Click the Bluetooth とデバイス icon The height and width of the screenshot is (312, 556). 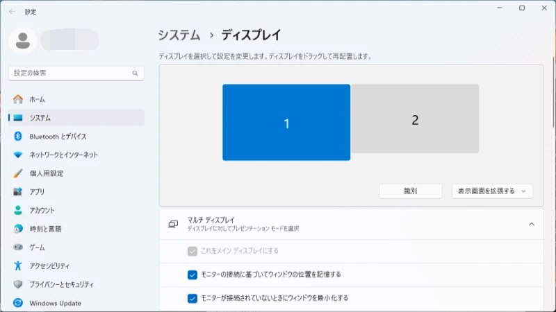[18, 136]
